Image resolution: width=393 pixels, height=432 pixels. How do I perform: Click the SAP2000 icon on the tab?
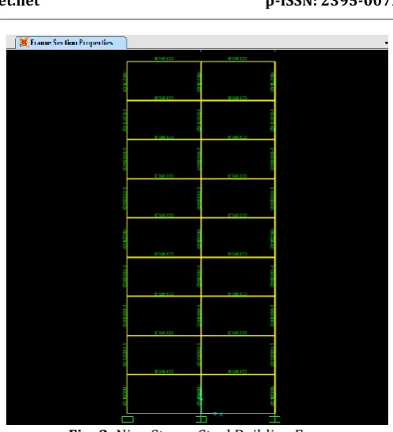24,43
